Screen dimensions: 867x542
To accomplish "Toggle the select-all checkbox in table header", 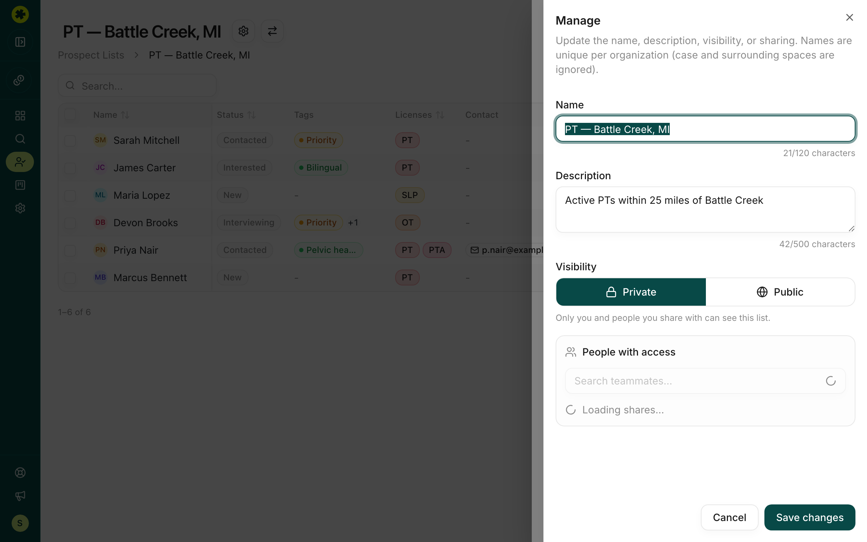I will (x=70, y=115).
